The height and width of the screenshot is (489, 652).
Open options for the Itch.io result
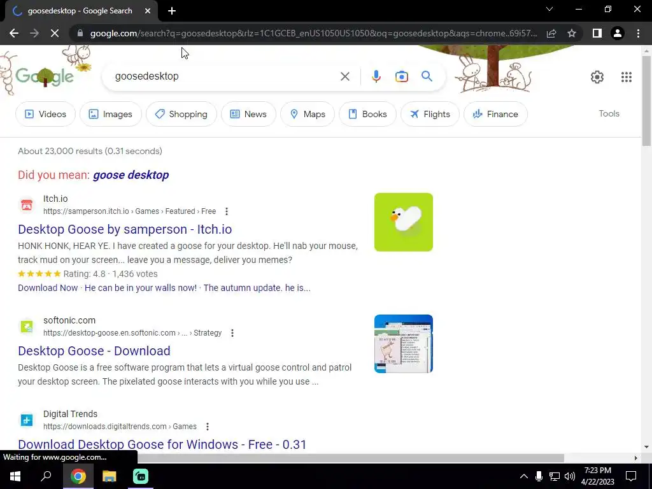[x=227, y=211]
